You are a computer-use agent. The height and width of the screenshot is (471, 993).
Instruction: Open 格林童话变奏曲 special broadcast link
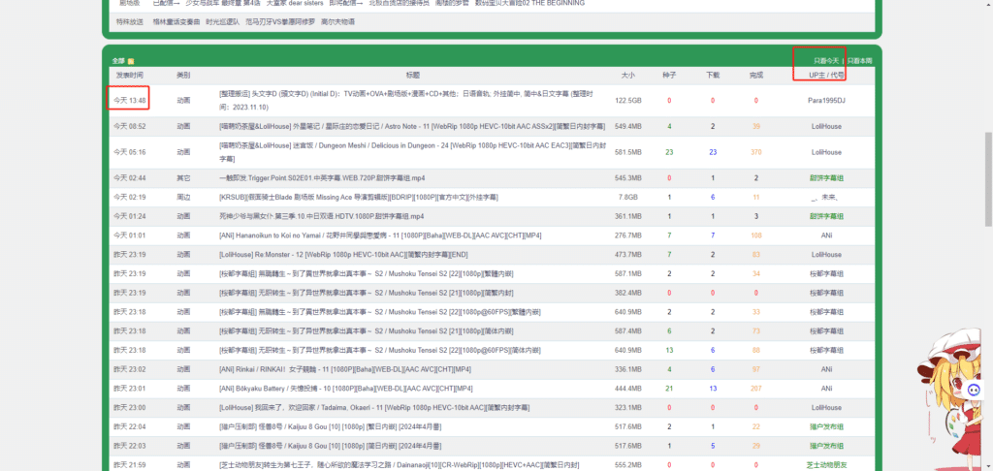pyautogui.click(x=176, y=21)
